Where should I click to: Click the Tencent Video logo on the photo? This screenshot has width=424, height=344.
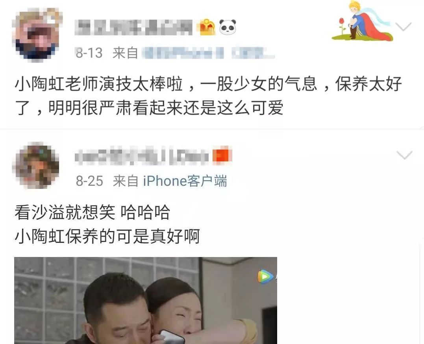click(x=265, y=277)
